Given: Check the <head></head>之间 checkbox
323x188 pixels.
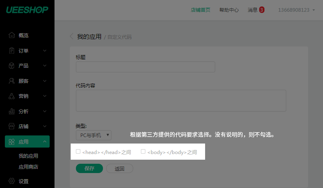Looking at the screenshot, I should click(x=78, y=152).
